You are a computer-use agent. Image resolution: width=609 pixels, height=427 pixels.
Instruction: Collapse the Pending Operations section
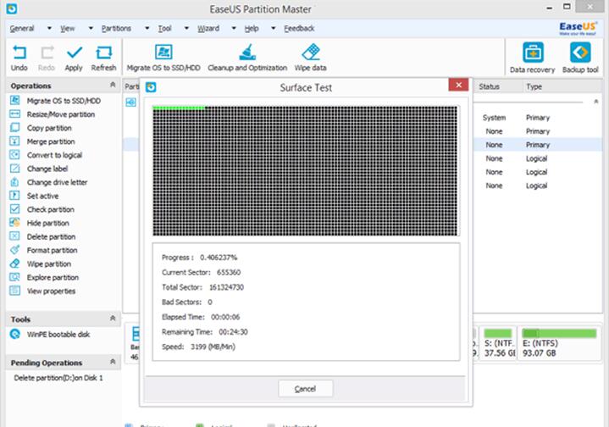point(113,362)
